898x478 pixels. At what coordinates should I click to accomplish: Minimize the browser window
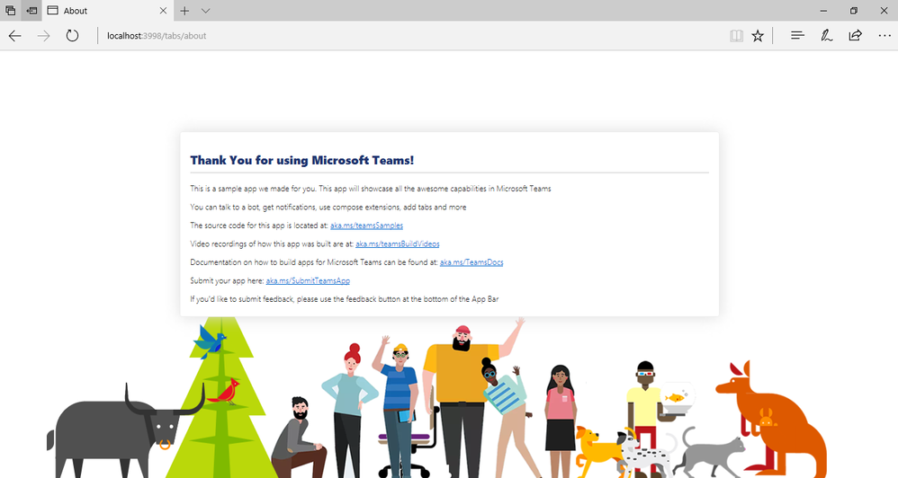[x=823, y=10]
